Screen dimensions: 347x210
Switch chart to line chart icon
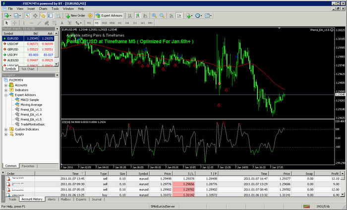click(x=145, y=15)
